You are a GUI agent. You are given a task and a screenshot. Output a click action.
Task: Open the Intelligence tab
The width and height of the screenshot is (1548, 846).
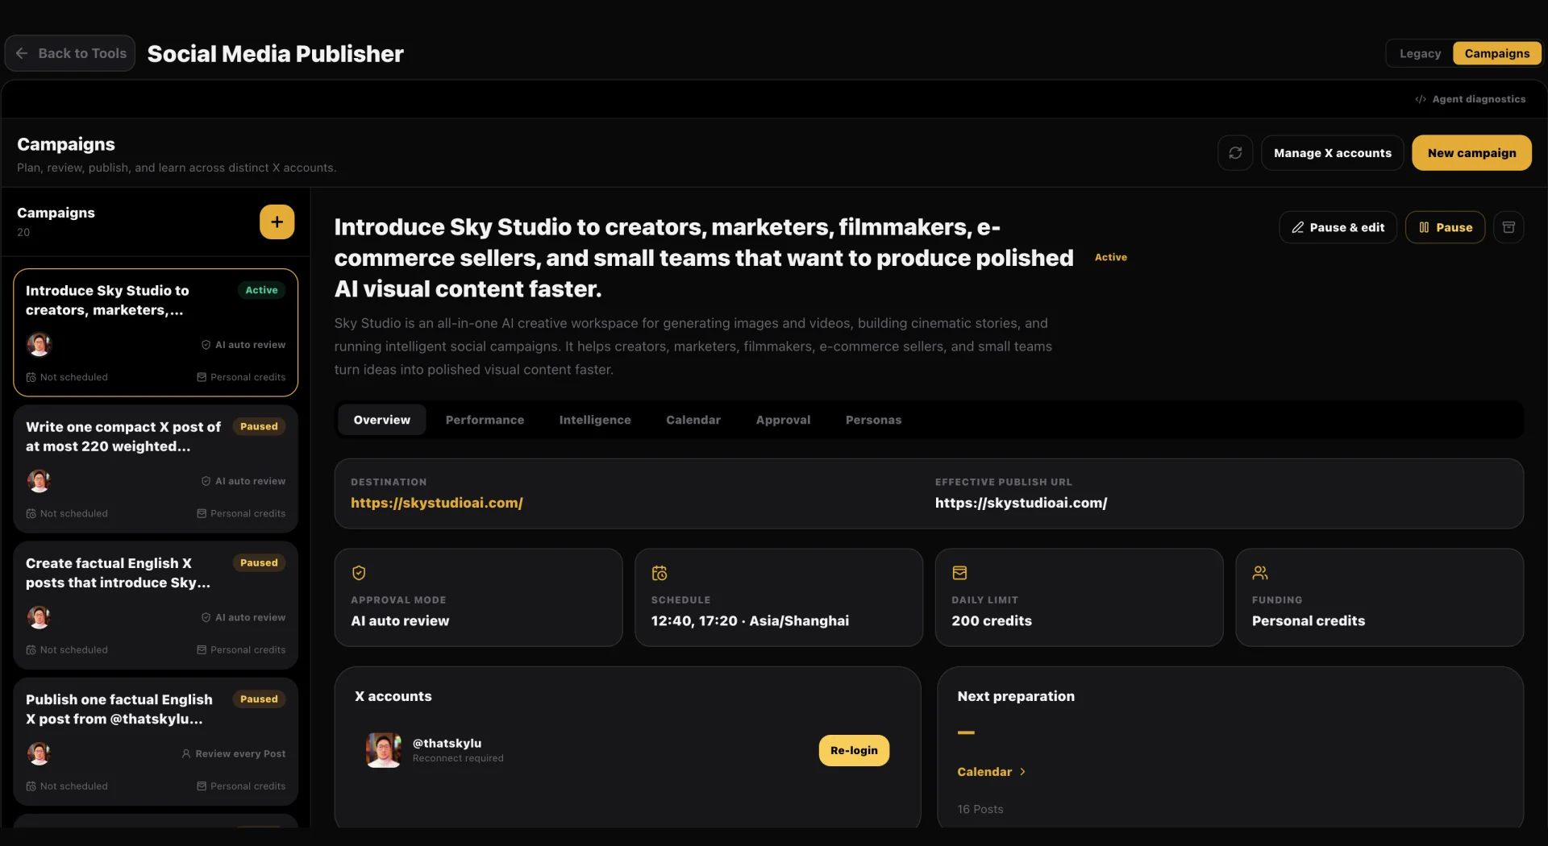click(595, 420)
